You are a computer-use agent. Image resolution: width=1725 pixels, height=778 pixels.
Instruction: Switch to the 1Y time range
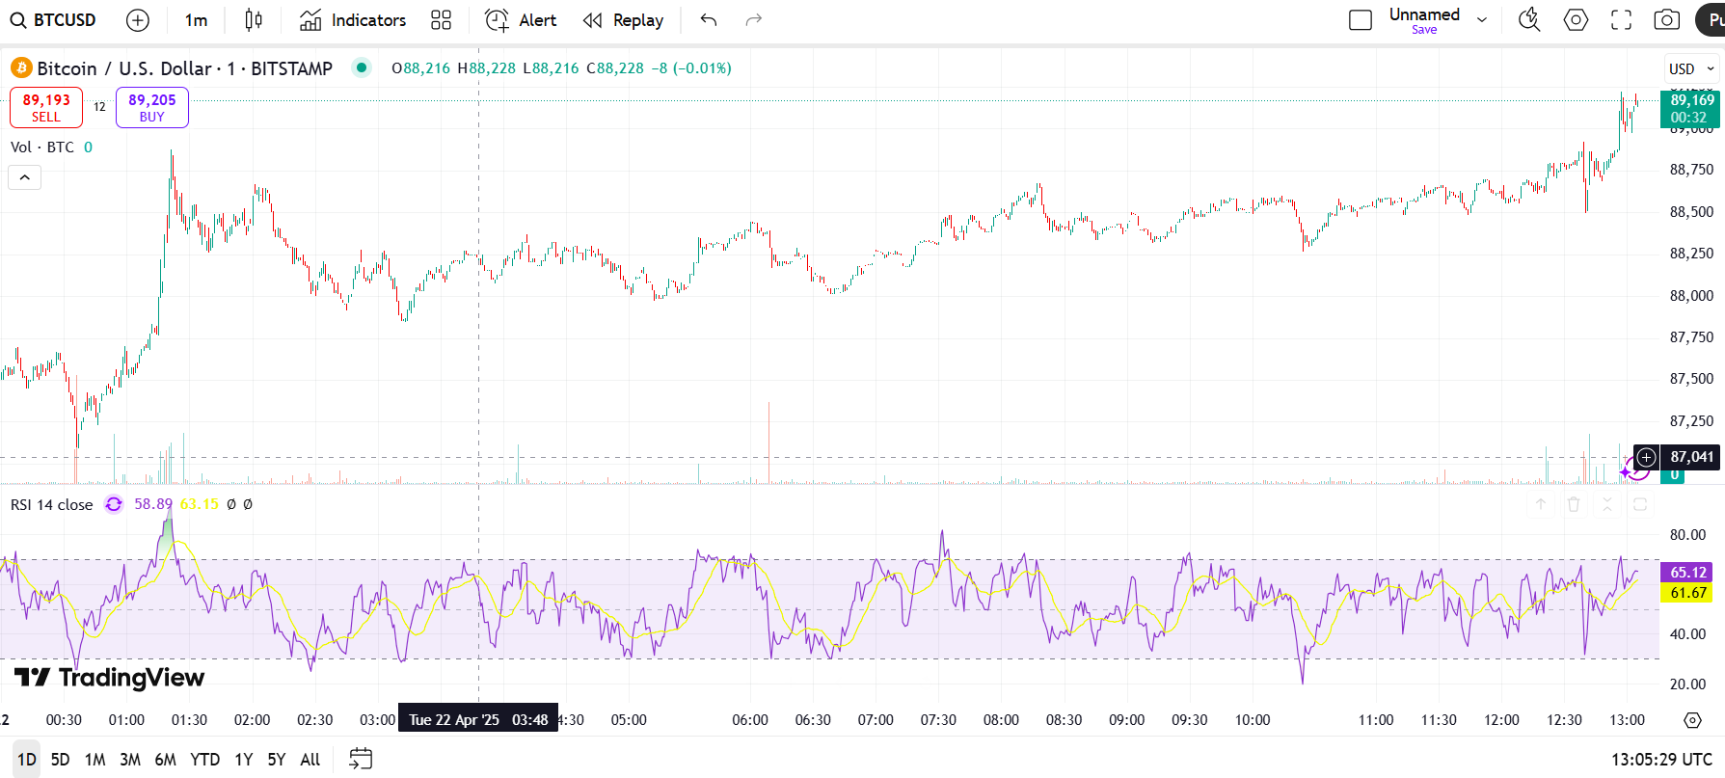point(243,760)
